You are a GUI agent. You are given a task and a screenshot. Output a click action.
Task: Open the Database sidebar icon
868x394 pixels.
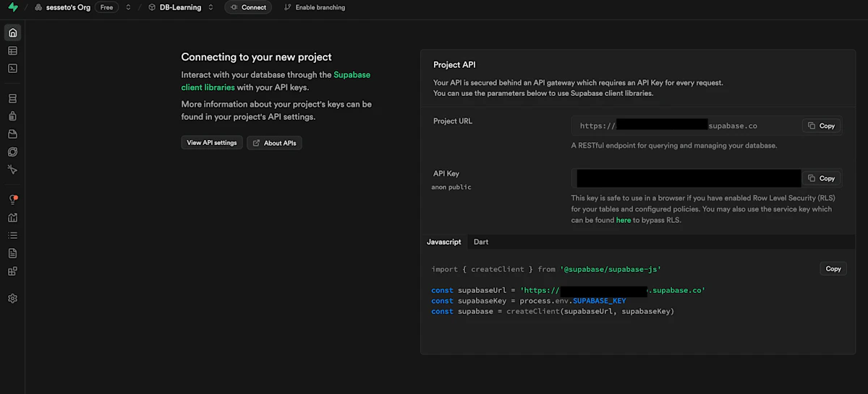[x=12, y=98]
